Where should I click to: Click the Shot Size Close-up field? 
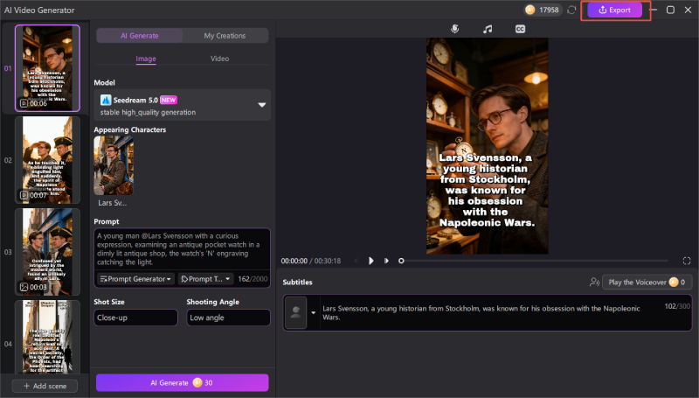coord(135,318)
